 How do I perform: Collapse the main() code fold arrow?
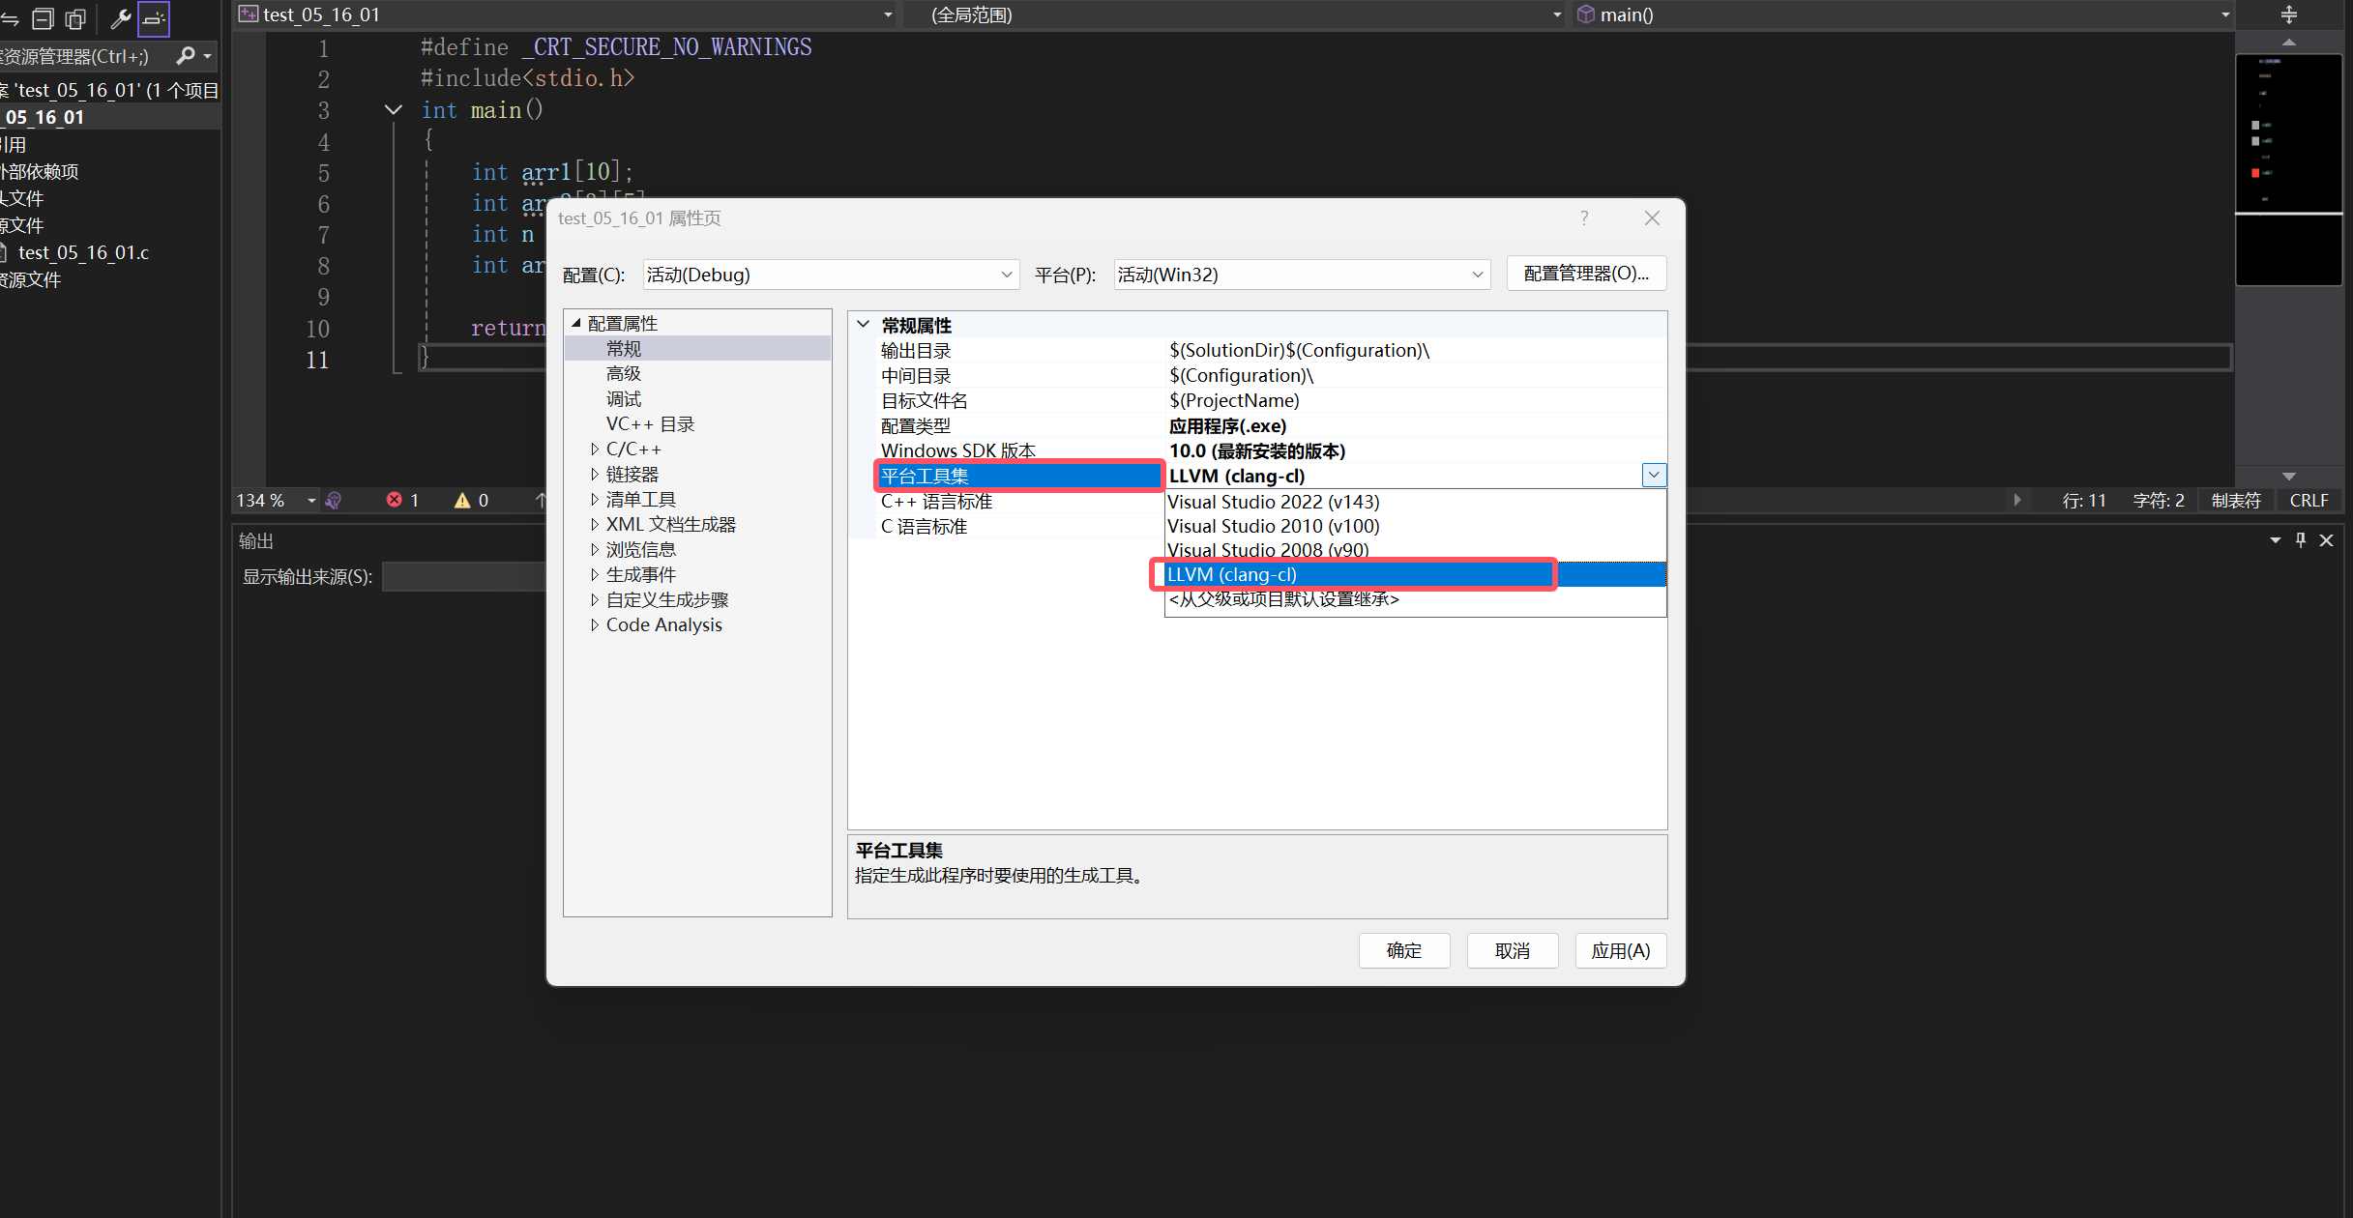(x=393, y=110)
